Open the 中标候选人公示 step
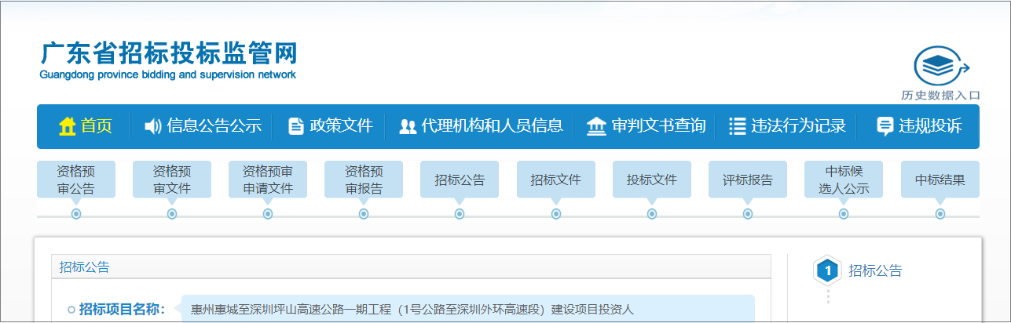This screenshot has width=1011, height=323. point(844,180)
